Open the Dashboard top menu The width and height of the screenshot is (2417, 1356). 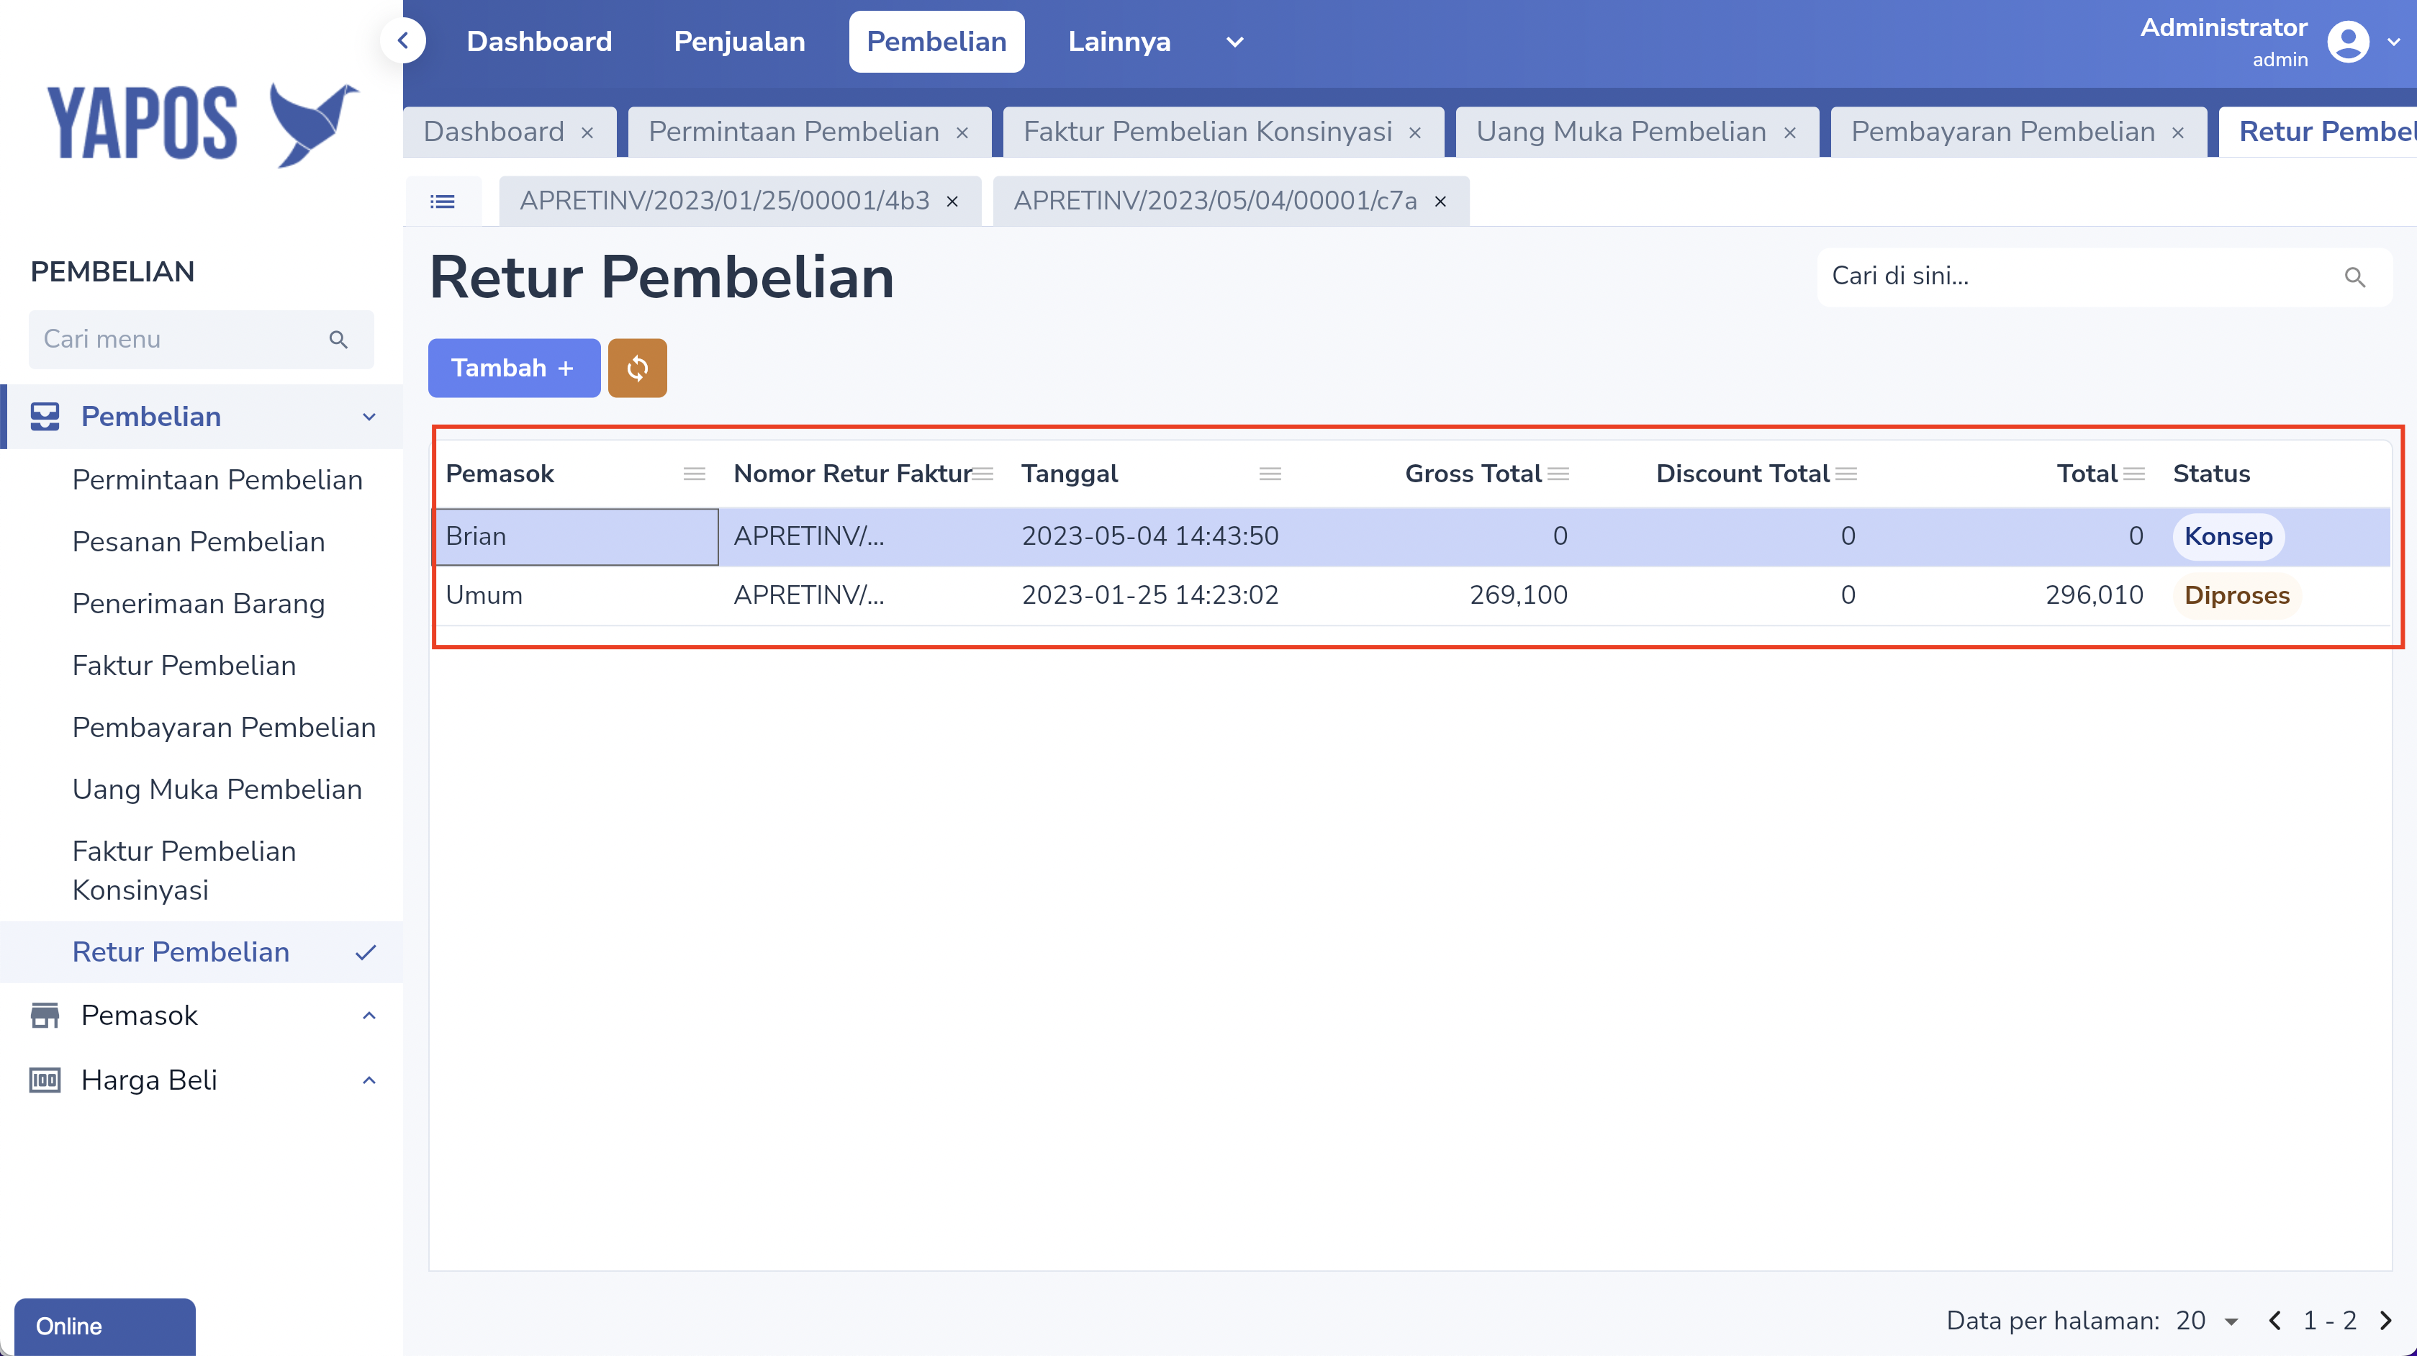[540, 41]
